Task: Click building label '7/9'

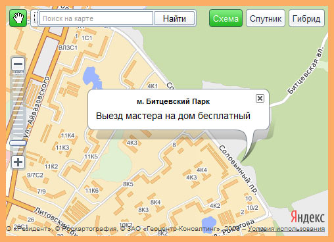Action: (41, 191)
